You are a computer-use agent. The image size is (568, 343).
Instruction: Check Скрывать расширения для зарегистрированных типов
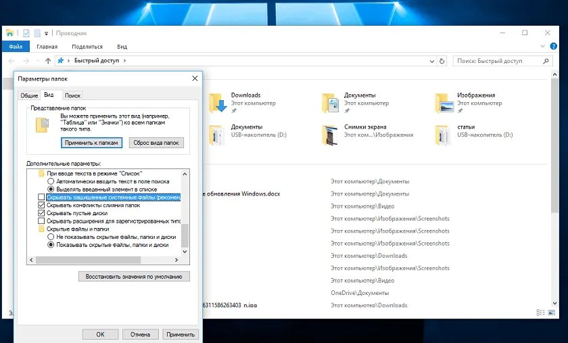(x=41, y=221)
